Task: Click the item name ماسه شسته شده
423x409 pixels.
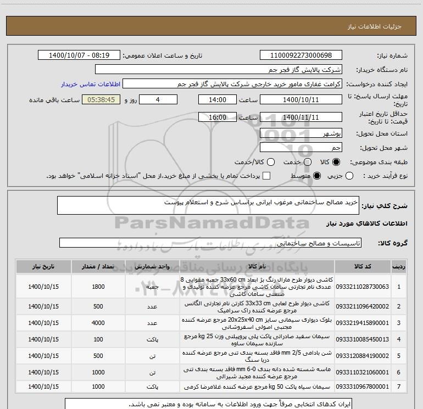Action: (x=257, y=373)
